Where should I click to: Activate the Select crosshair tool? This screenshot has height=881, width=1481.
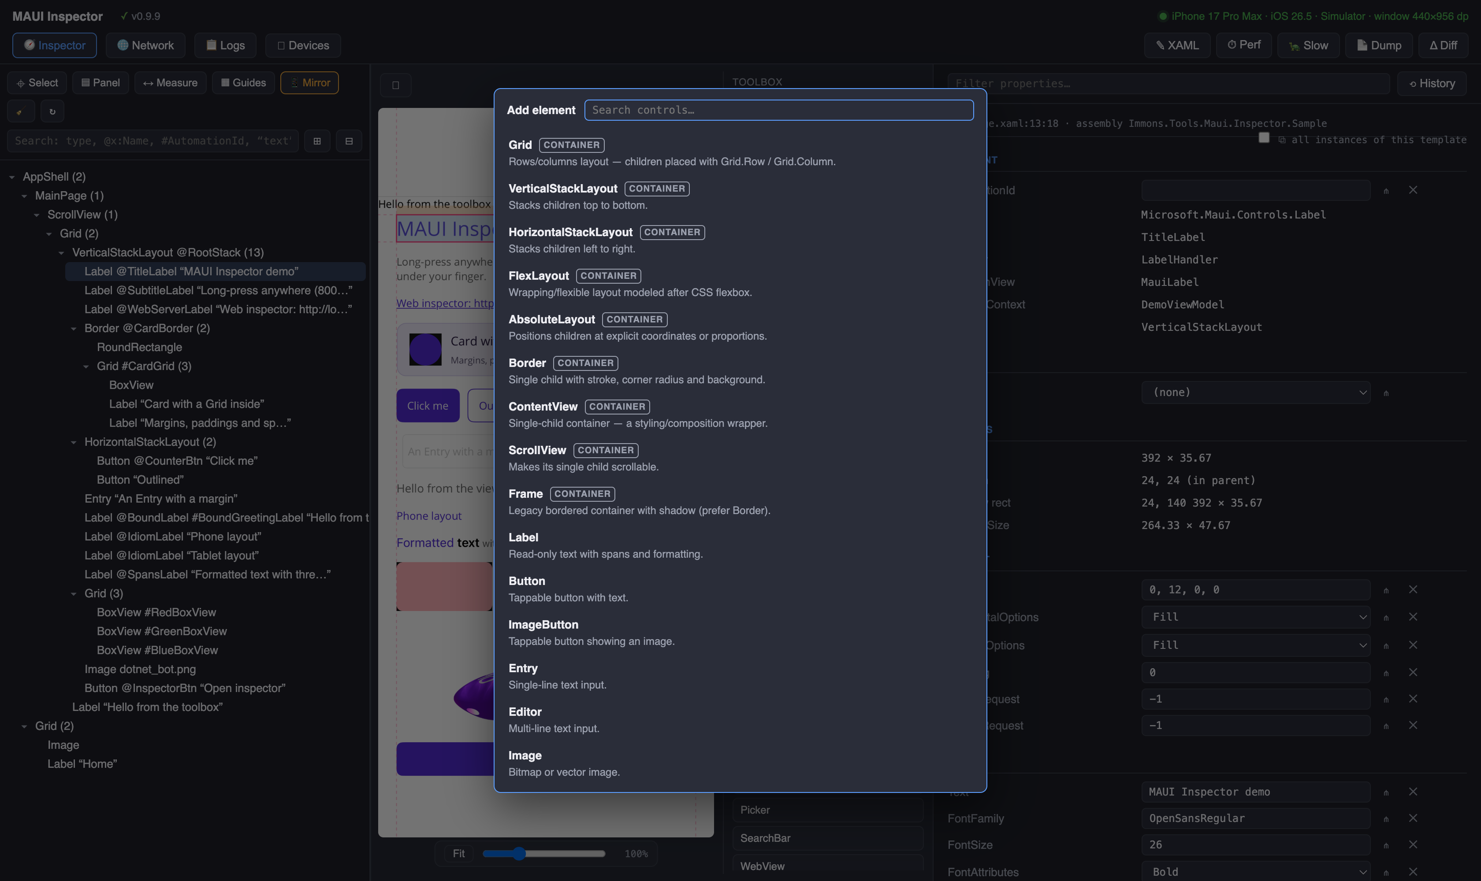[x=37, y=82]
